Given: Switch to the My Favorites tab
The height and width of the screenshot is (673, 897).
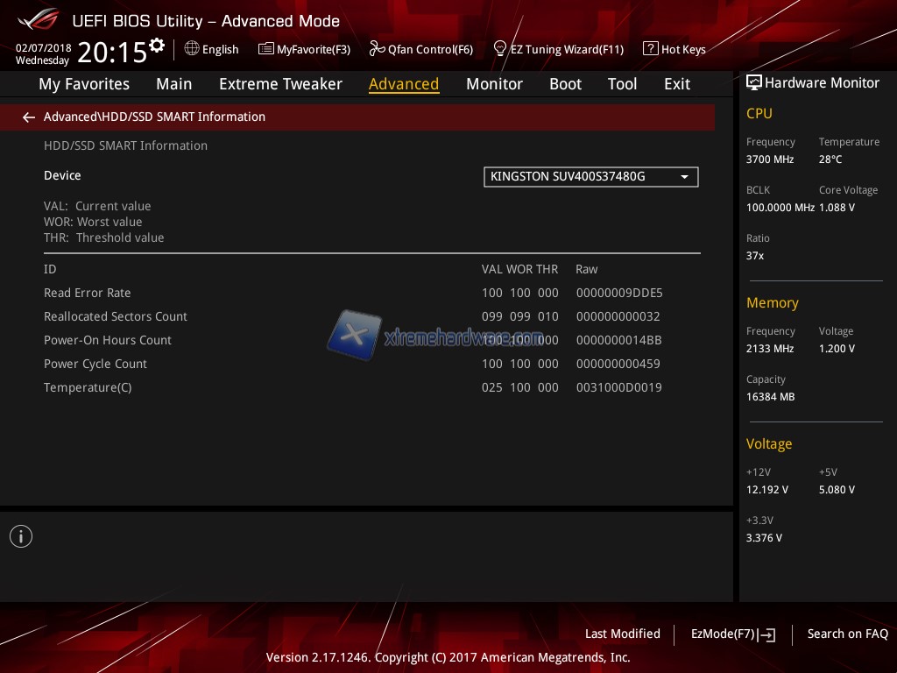Looking at the screenshot, I should point(84,84).
